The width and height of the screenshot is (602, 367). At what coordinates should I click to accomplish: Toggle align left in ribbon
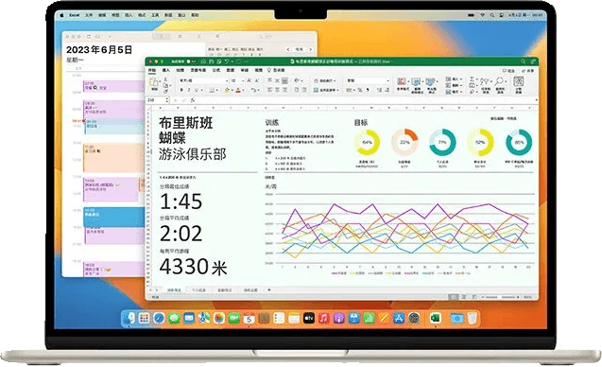pyautogui.click(x=269, y=90)
